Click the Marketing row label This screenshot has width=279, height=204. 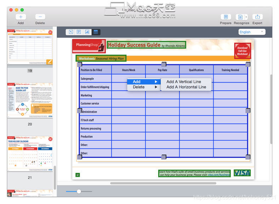point(86,95)
